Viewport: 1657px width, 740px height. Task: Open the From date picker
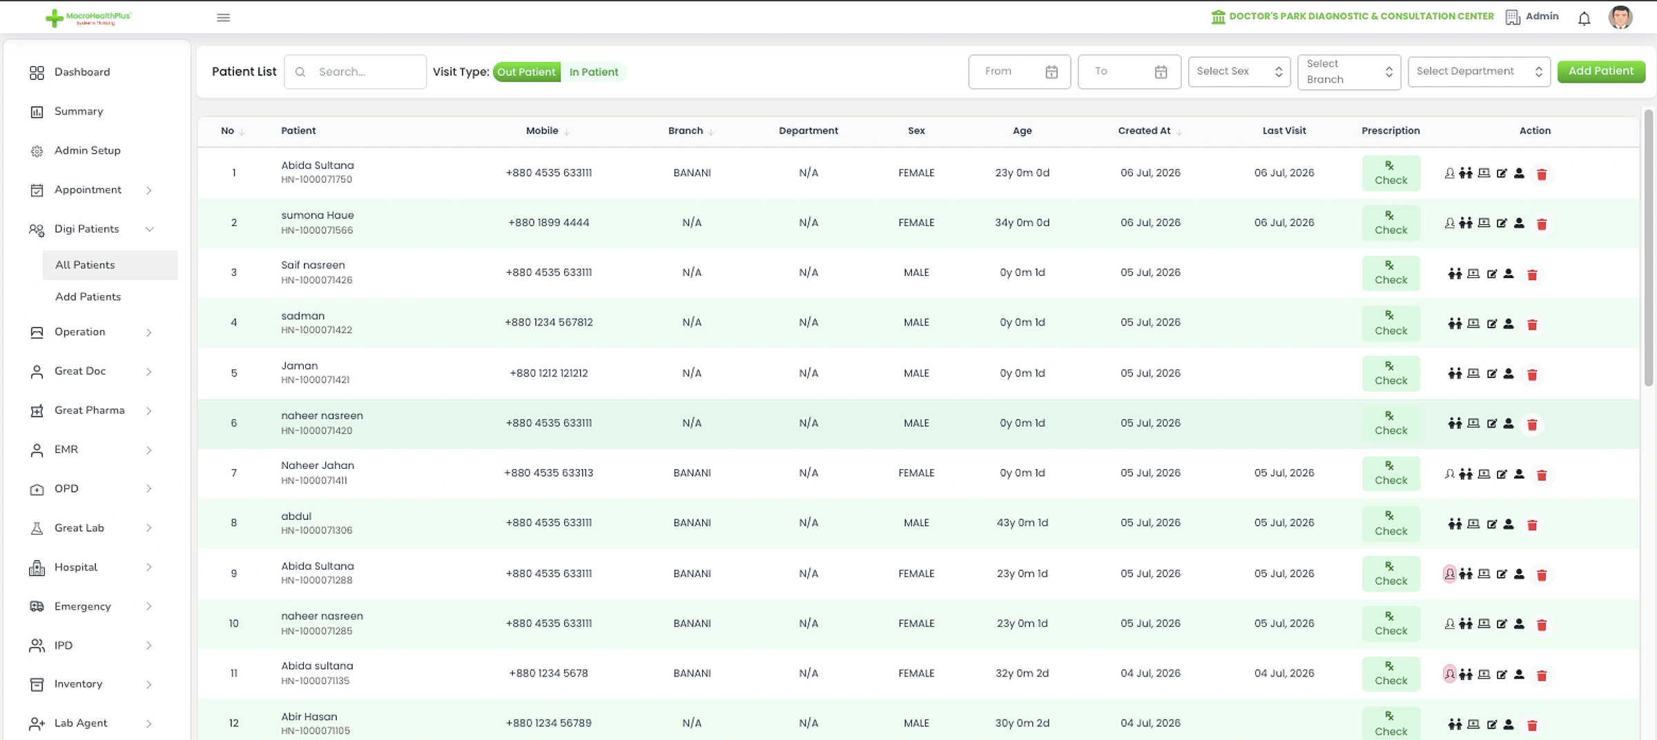(x=1019, y=72)
